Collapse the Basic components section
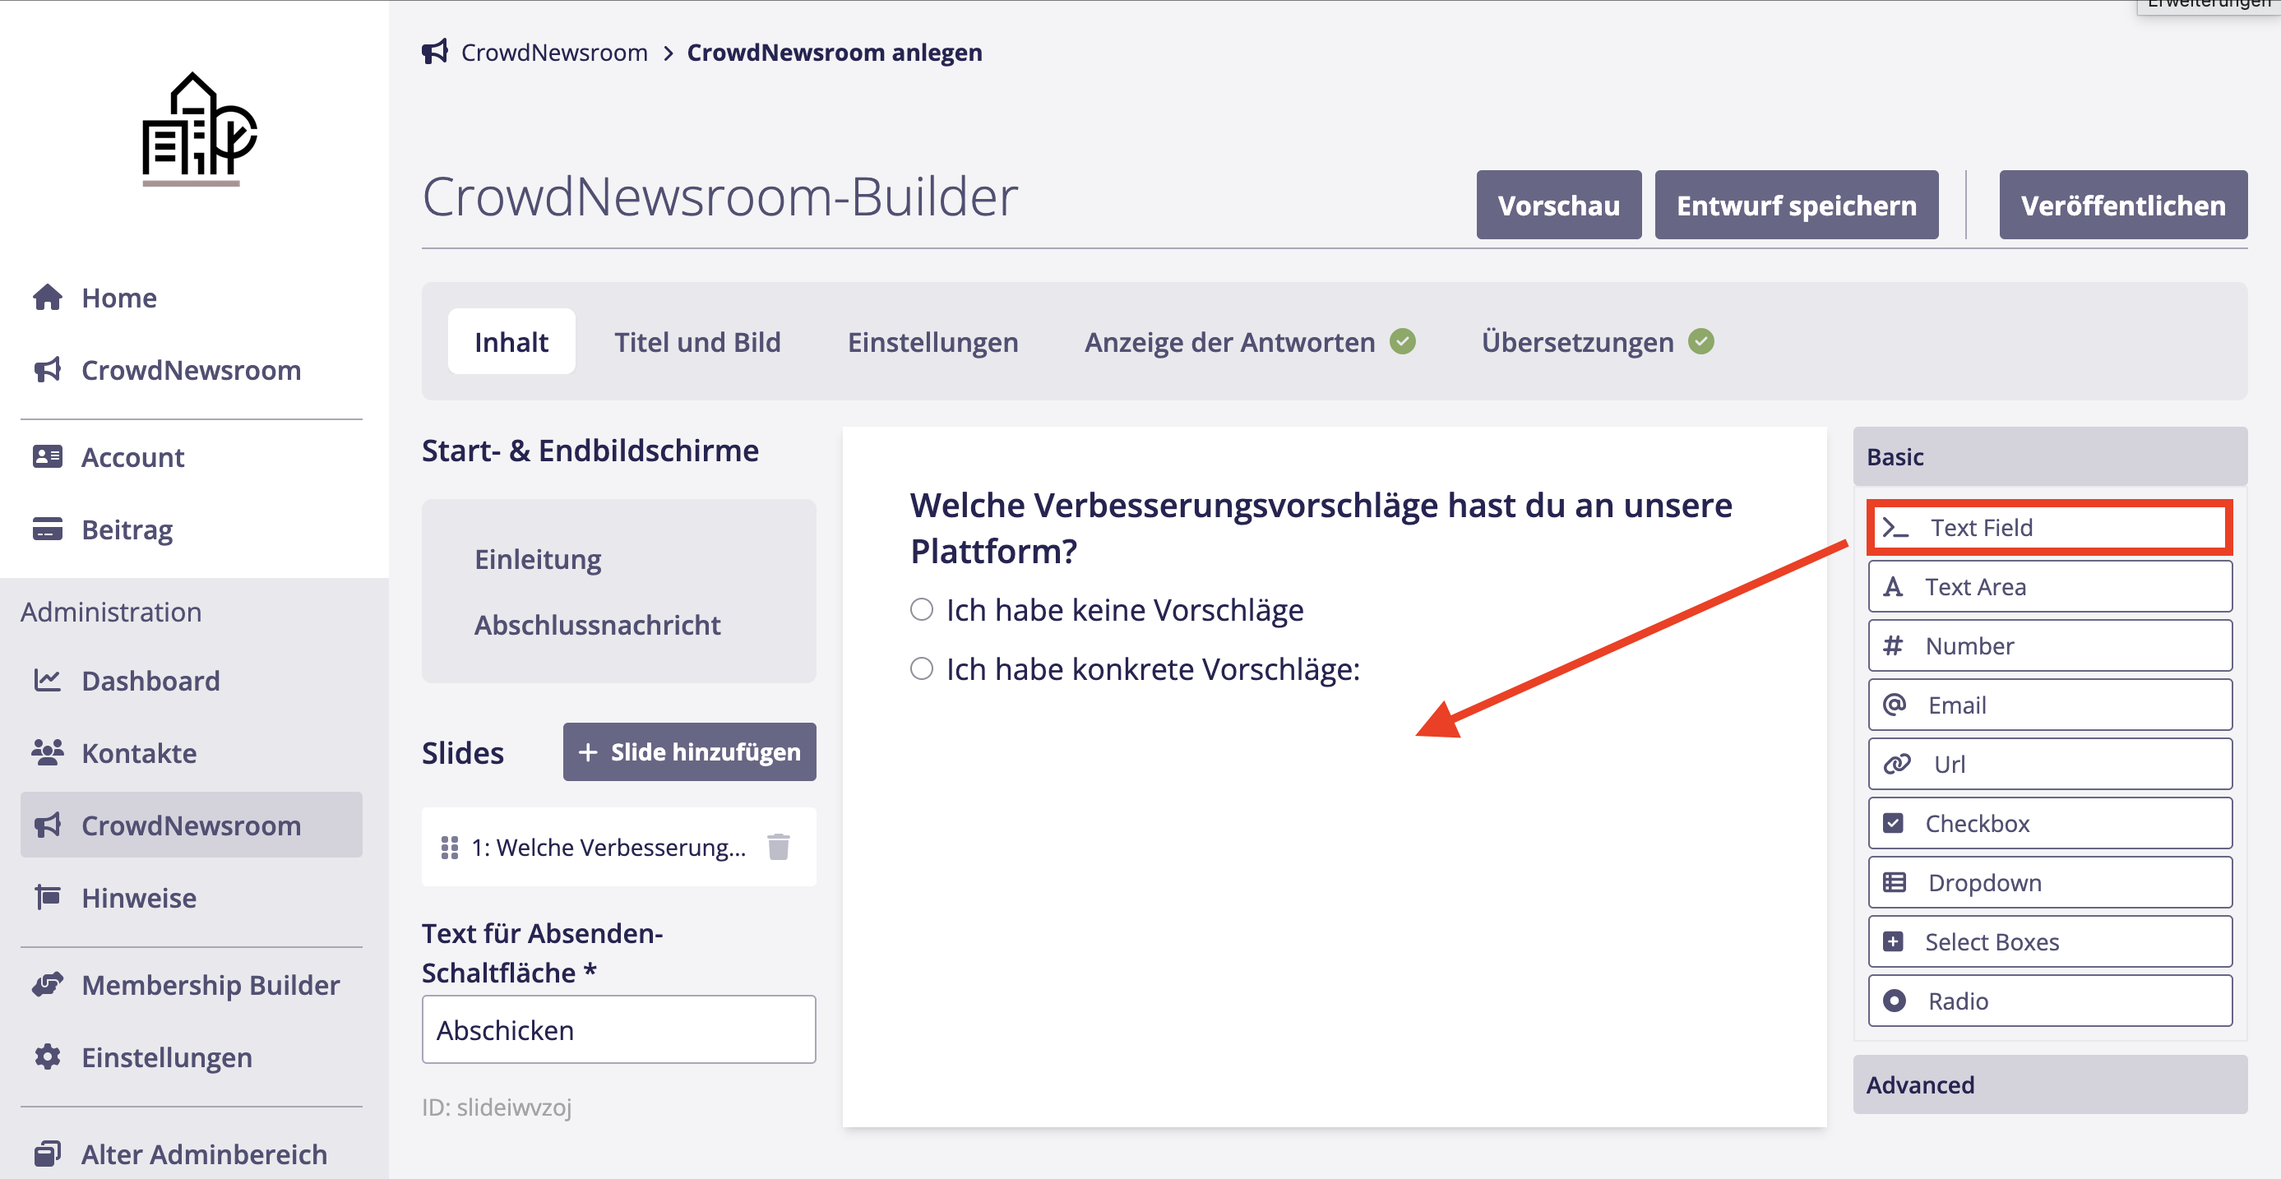The image size is (2281, 1179). (2049, 457)
